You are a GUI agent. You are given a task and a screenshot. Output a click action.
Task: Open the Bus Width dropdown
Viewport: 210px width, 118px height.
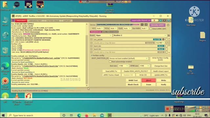(x=144, y=29)
